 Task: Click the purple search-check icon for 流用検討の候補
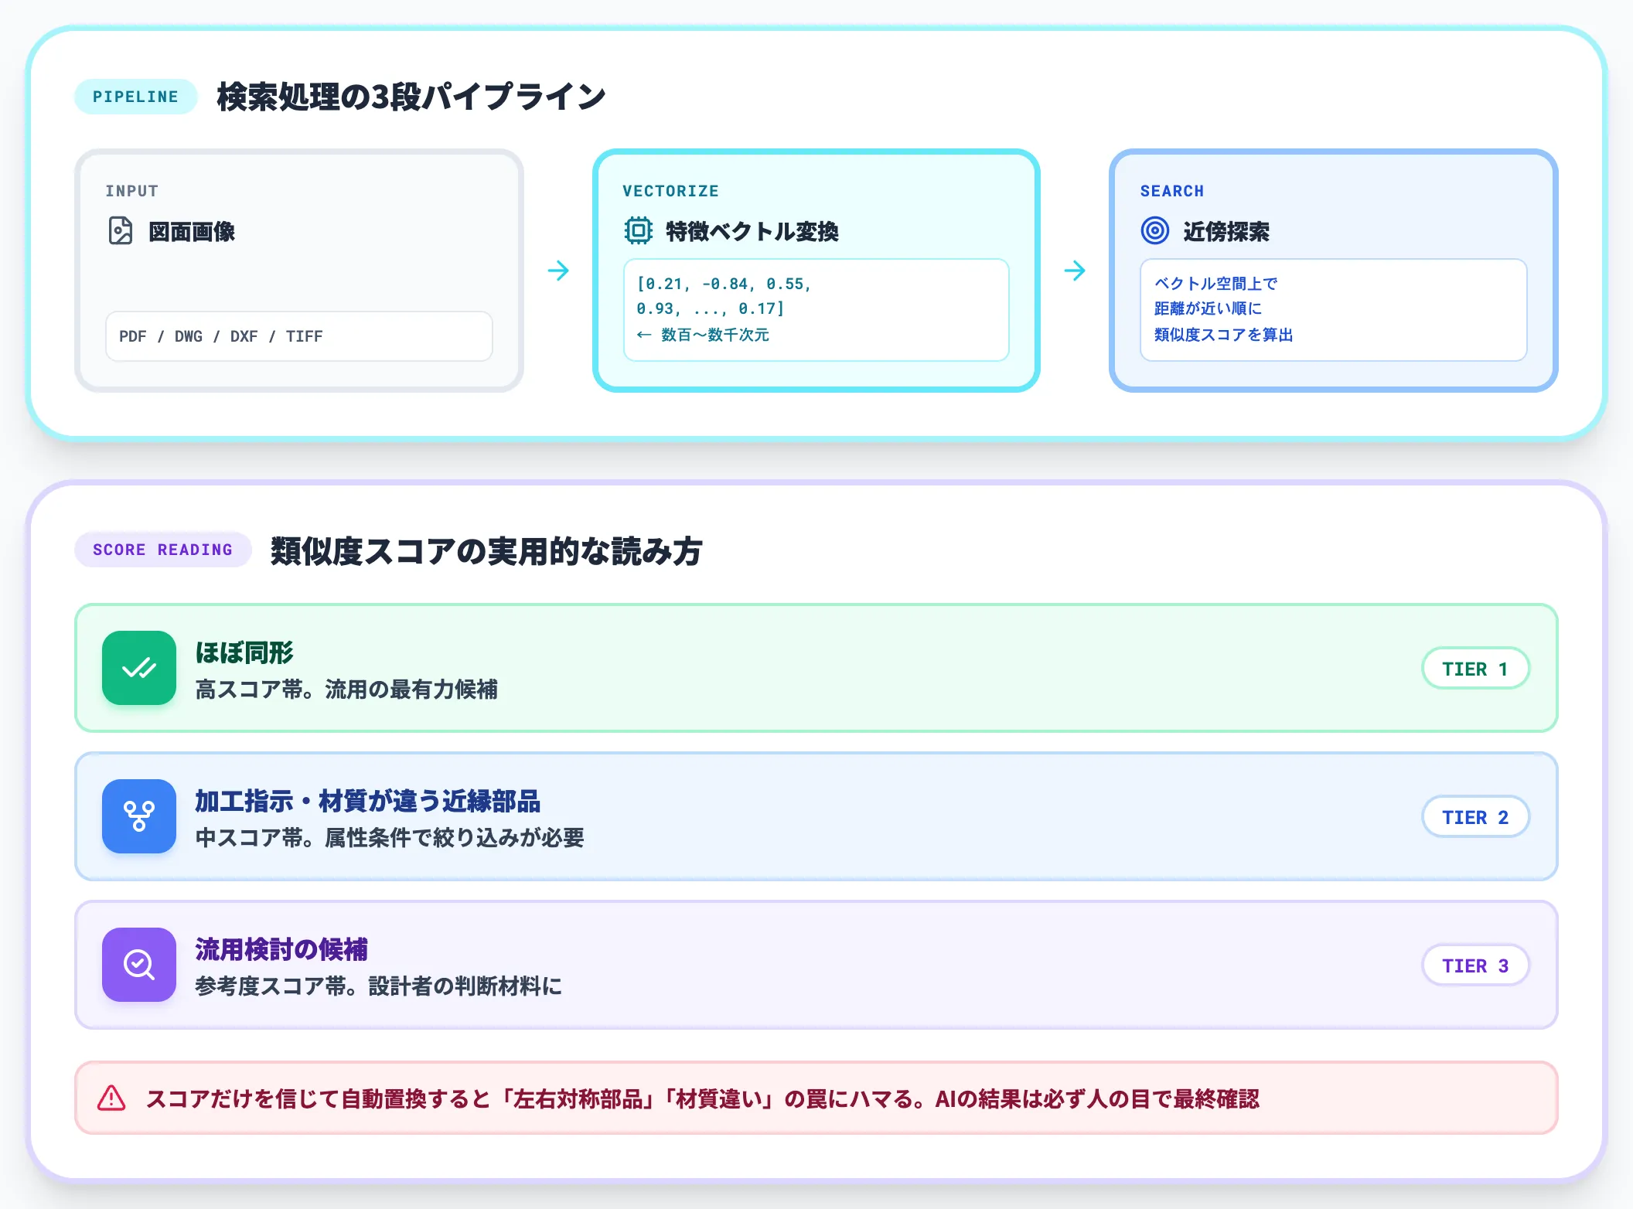139,965
